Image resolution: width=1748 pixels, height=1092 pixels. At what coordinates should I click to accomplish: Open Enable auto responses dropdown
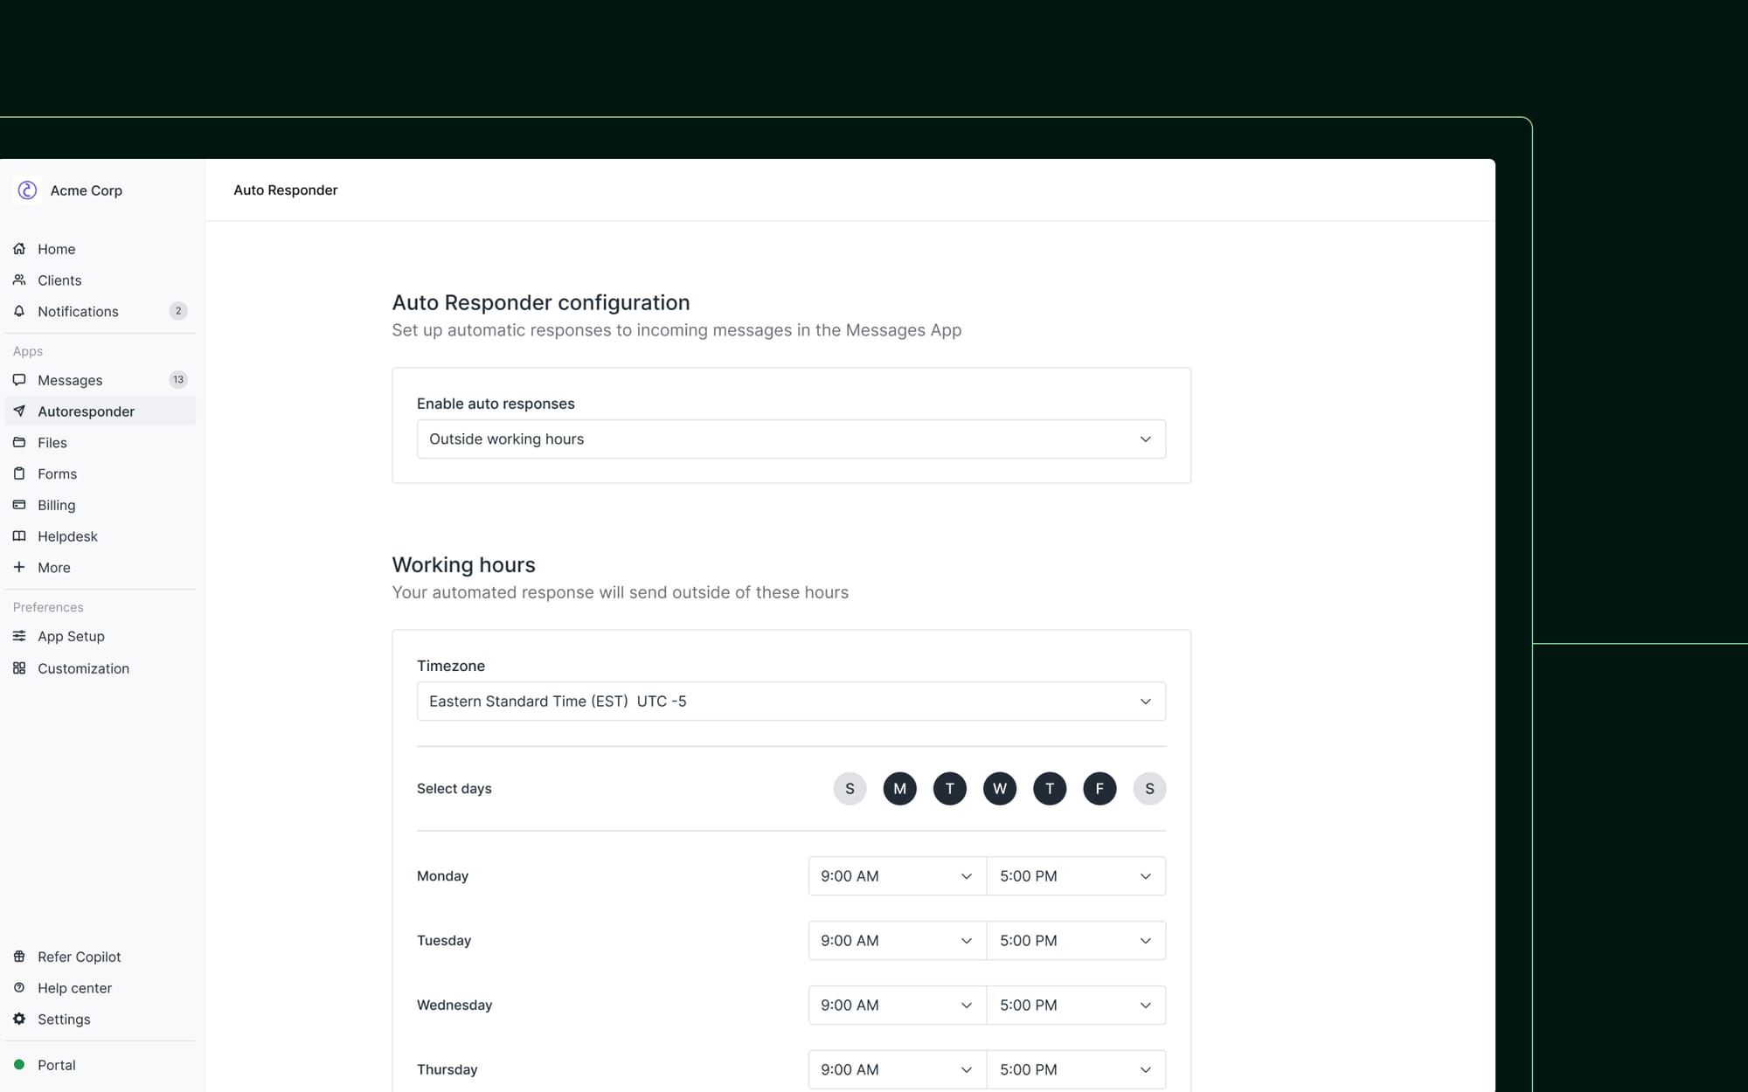point(791,439)
